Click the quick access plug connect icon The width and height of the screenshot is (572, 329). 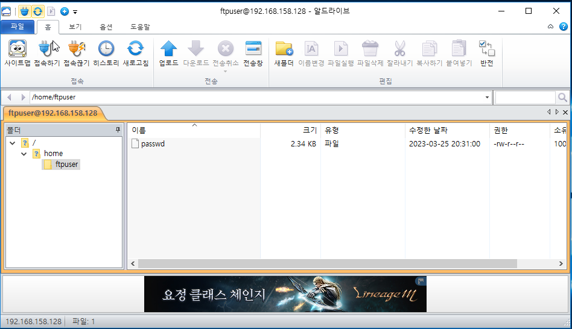tap(25, 11)
